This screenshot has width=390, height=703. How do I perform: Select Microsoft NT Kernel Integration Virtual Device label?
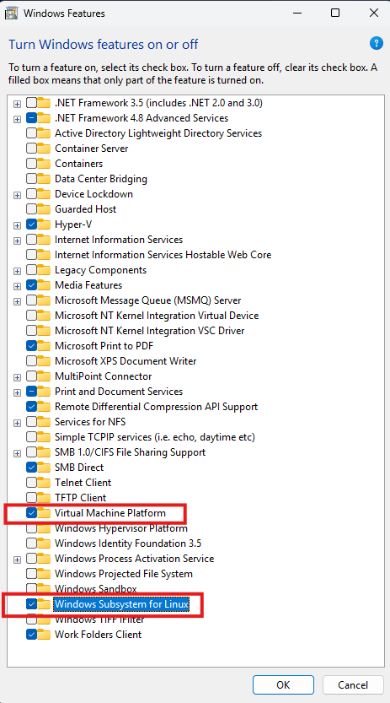point(157,316)
